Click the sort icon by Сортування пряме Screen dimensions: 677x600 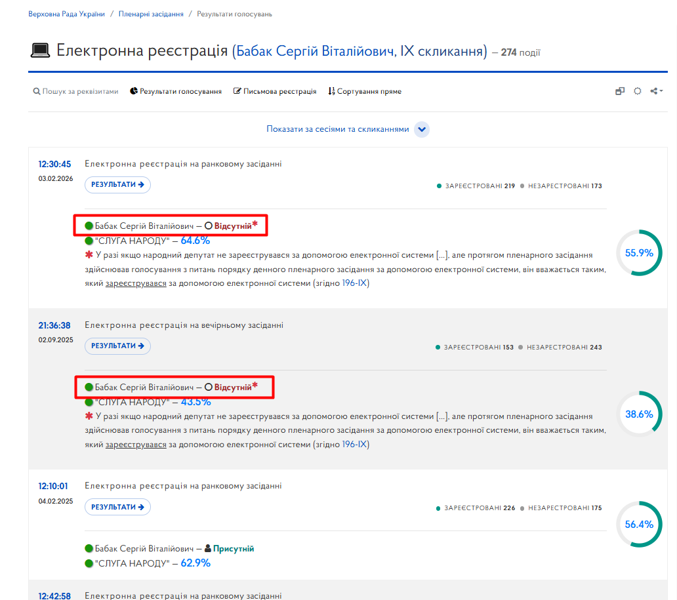coord(331,91)
